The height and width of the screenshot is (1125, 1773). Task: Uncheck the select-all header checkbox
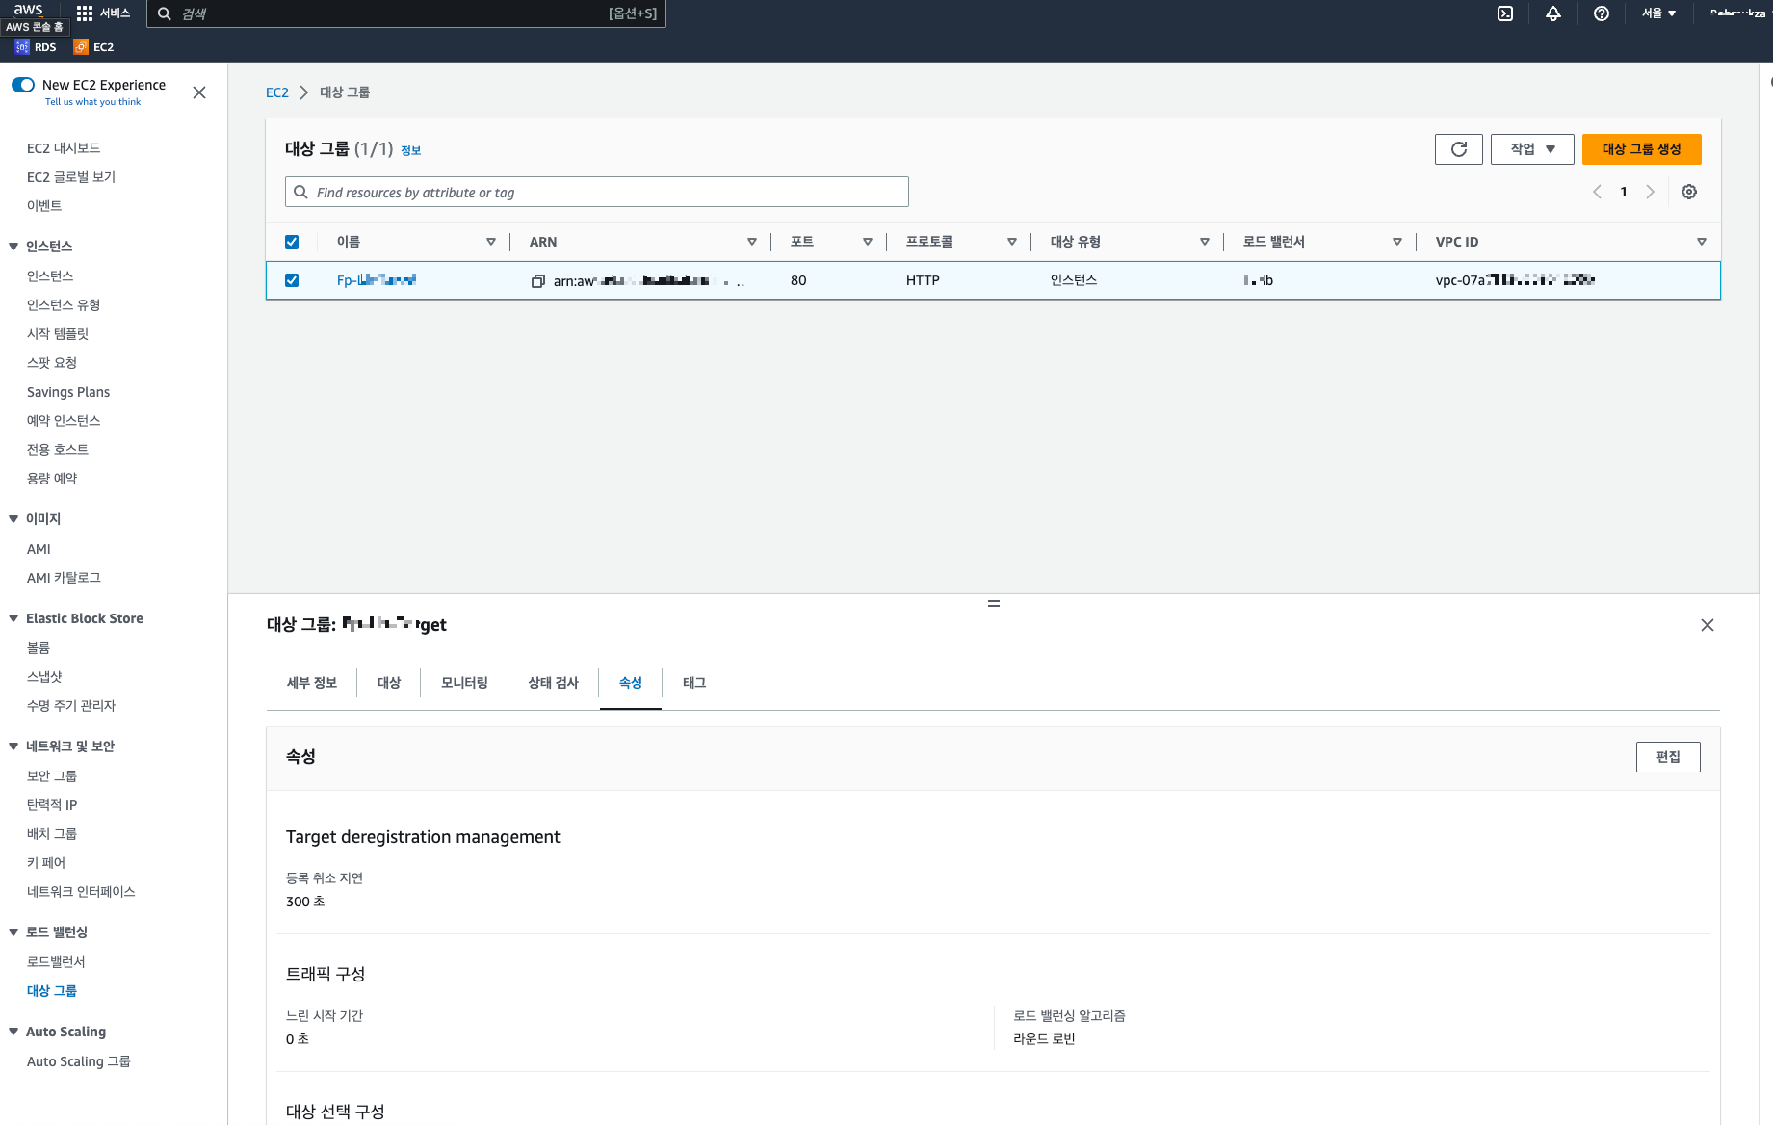pos(292,242)
